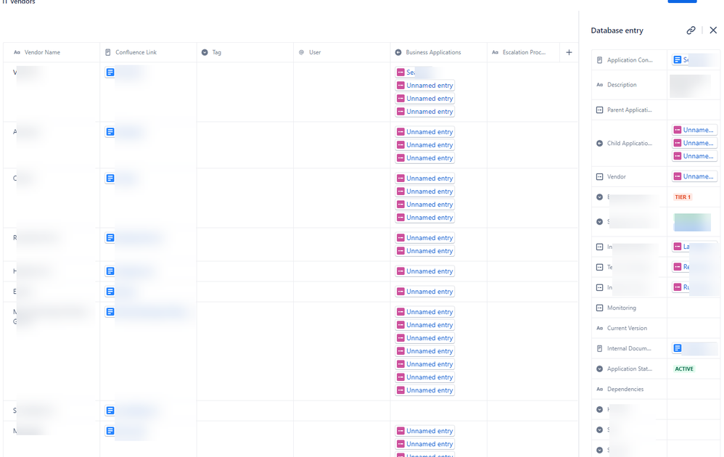Copy link to this Database entry
This screenshot has width=724, height=457.
(691, 30)
